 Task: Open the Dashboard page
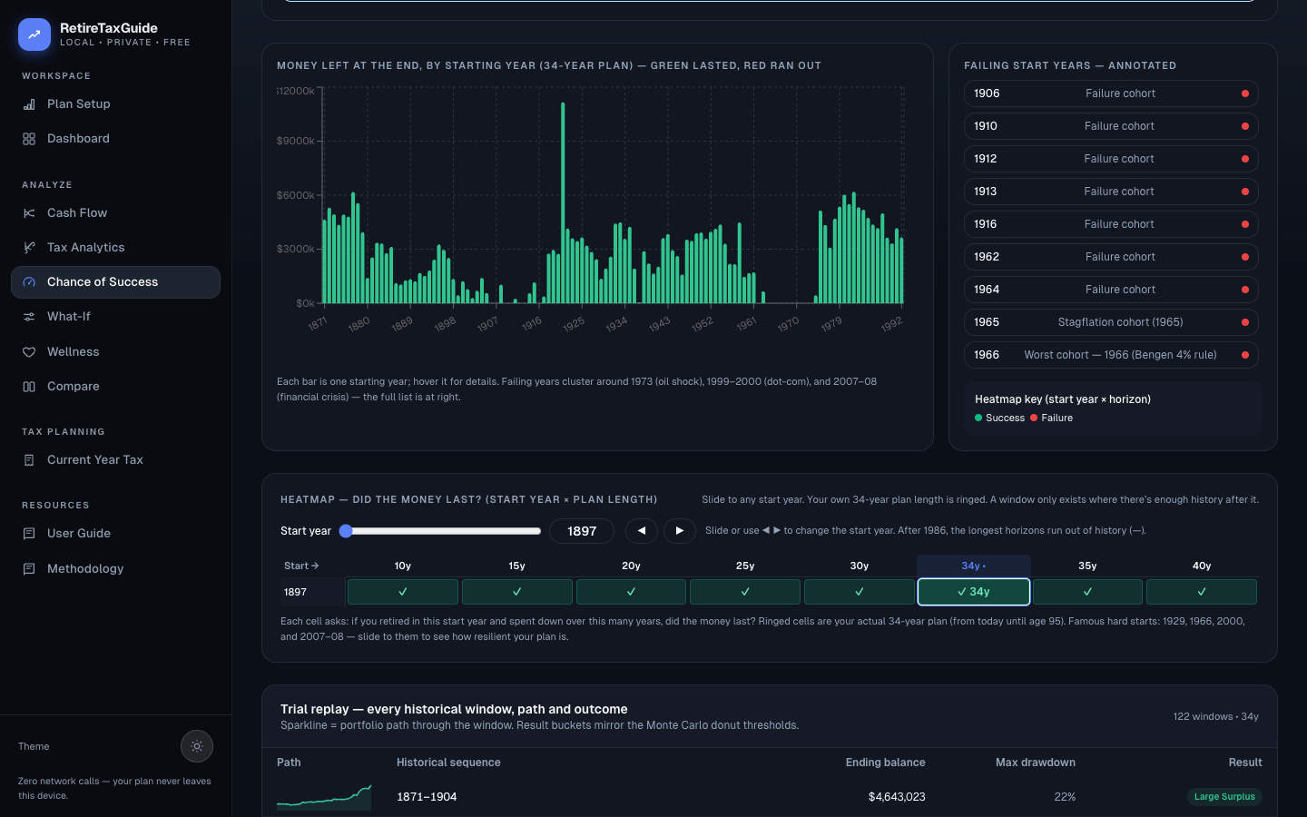coord(115,139)
